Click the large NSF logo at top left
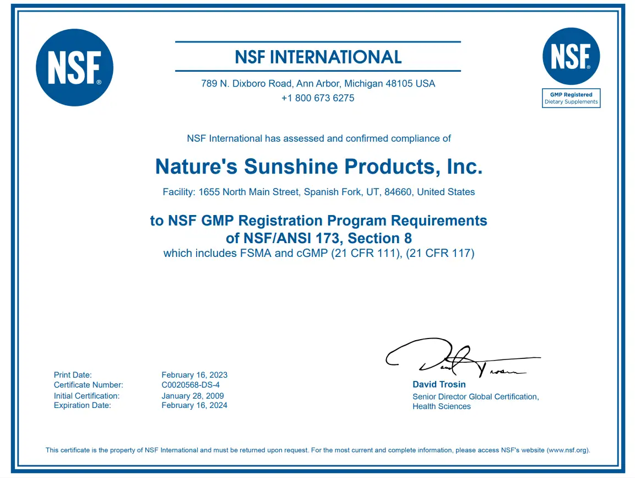Image resolution: width=635 pixels, height=478 pixels. click(x=74, y=67)
